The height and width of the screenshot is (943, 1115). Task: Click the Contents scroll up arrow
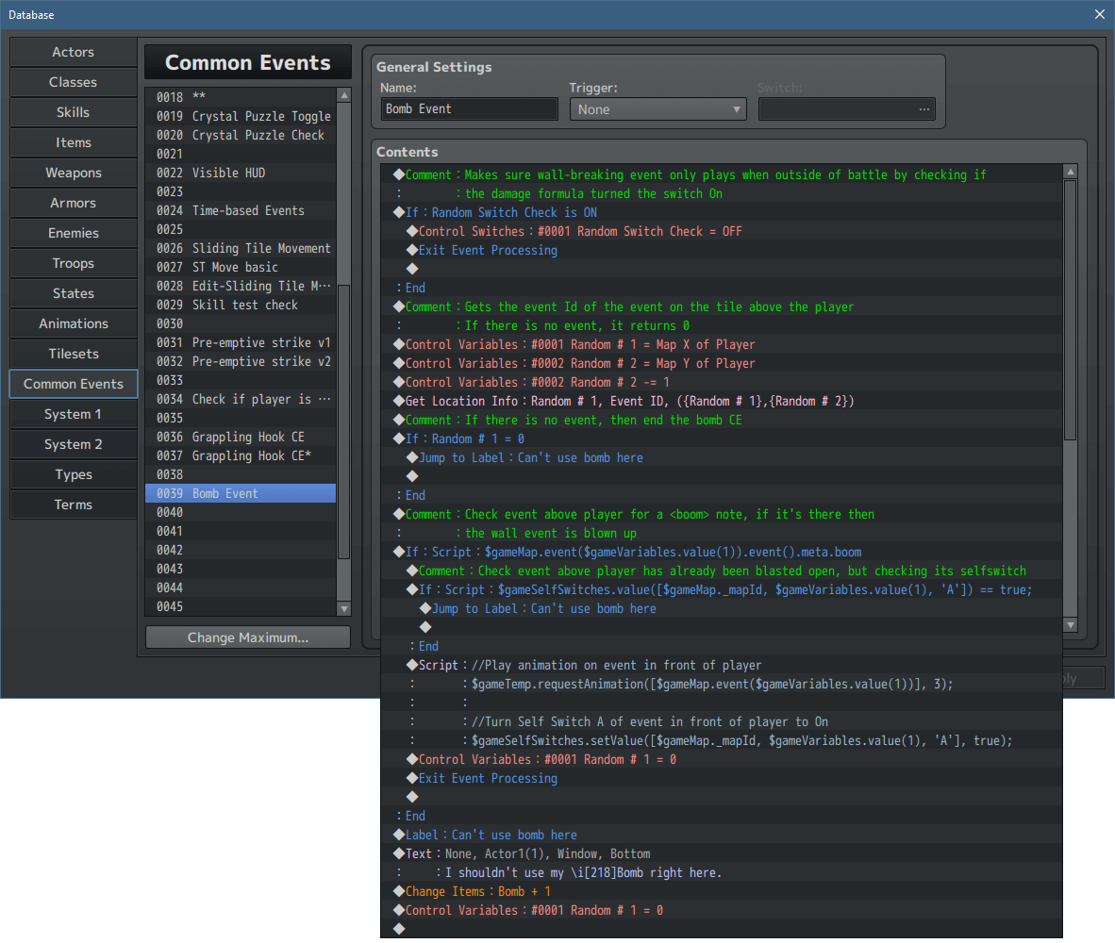click(1071, 172)
